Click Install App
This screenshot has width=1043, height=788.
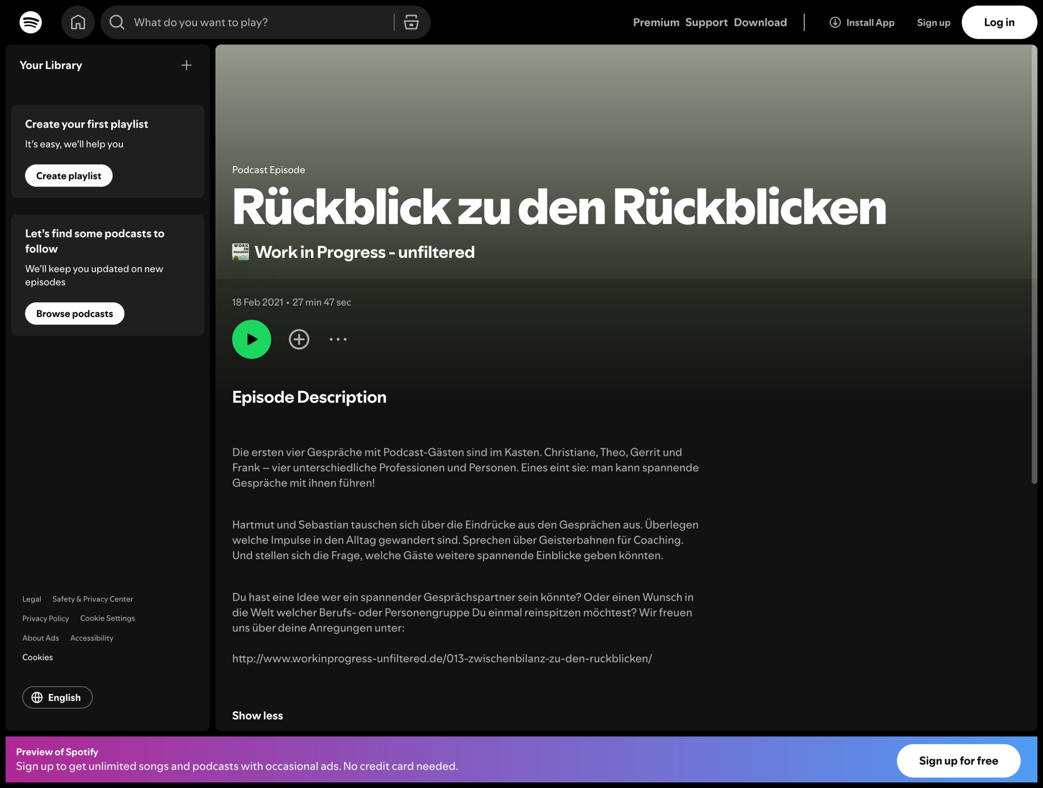tap(862, 22)
